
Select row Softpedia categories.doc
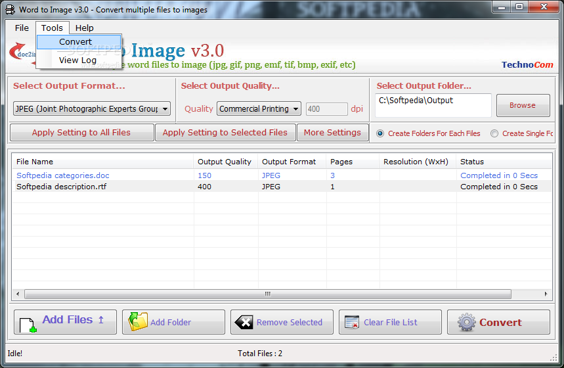pos(282,175)
